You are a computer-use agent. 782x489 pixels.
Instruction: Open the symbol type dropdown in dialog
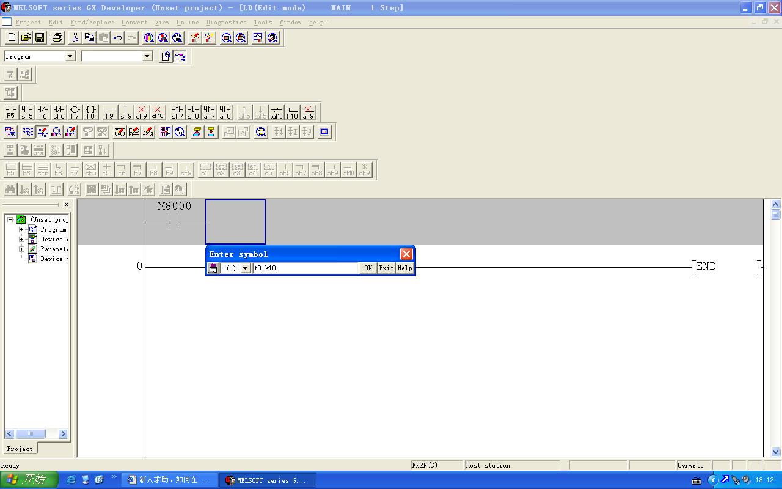point(245,268)
